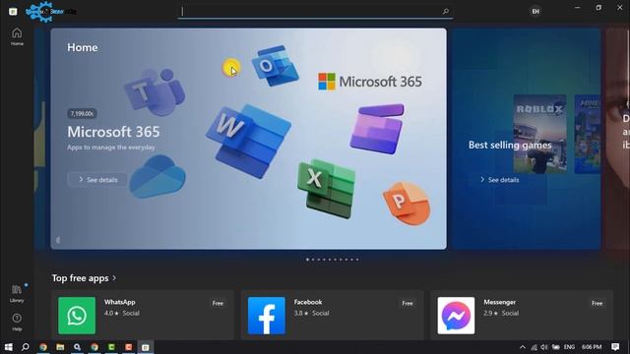The width and height of the screenshot is (630, 354).
Task: Click the Free button on the Facebook card
Action: [408, 303]
